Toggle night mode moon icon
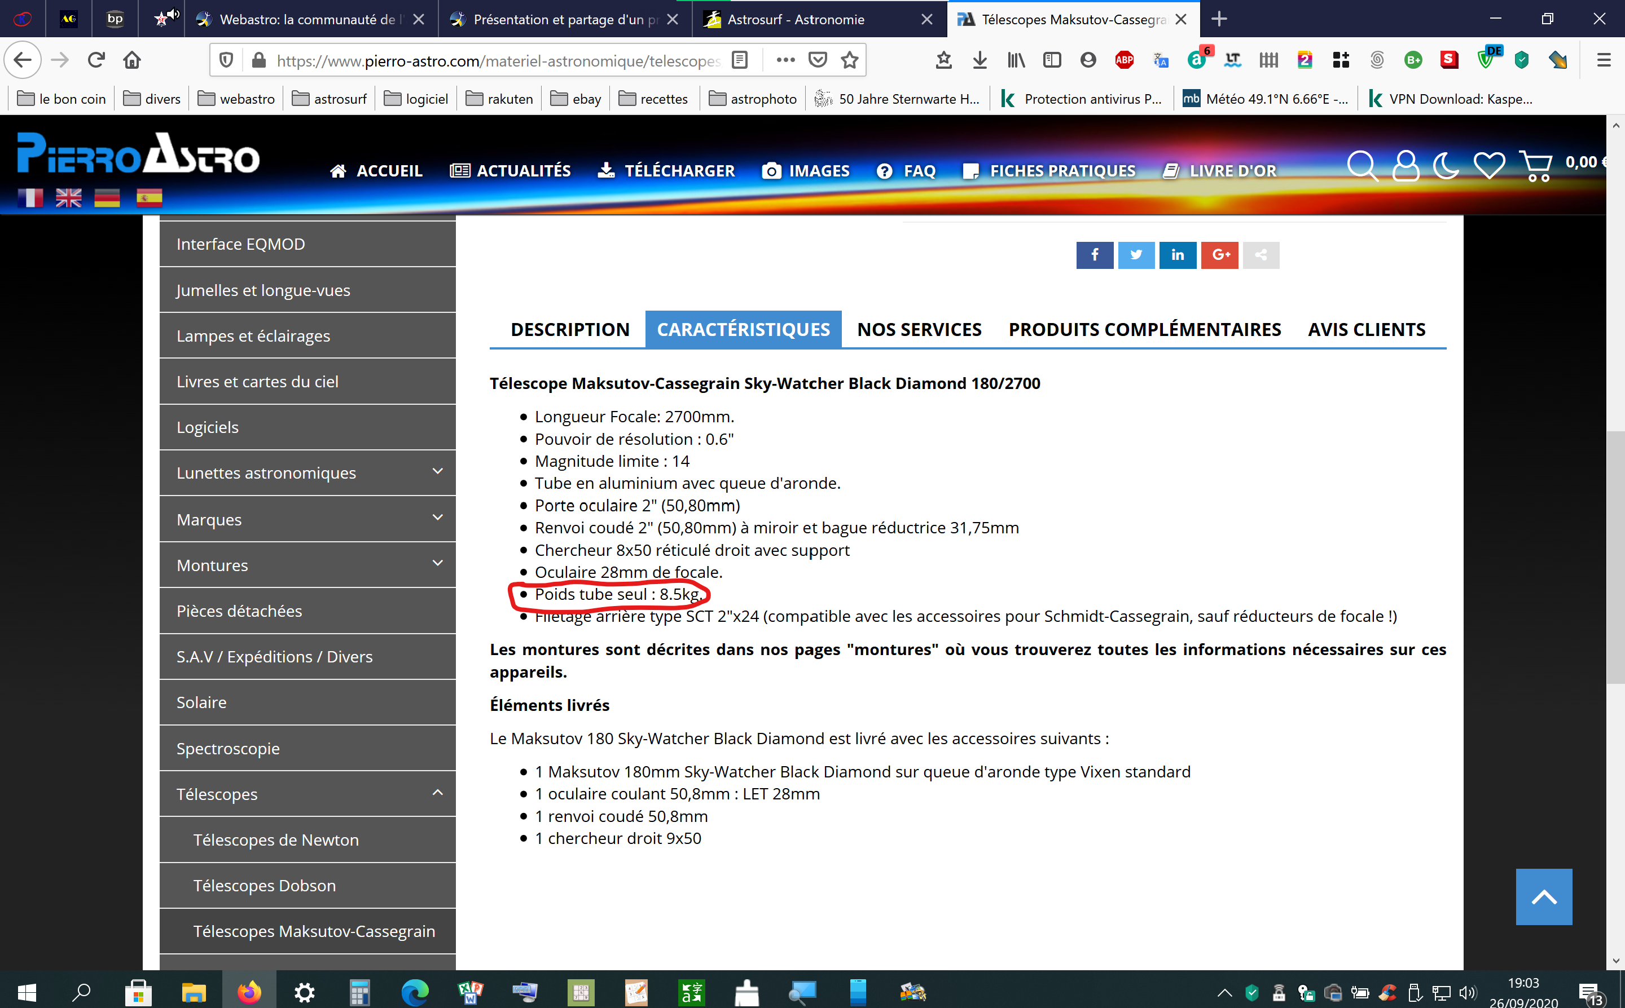 coord(1445,165)
